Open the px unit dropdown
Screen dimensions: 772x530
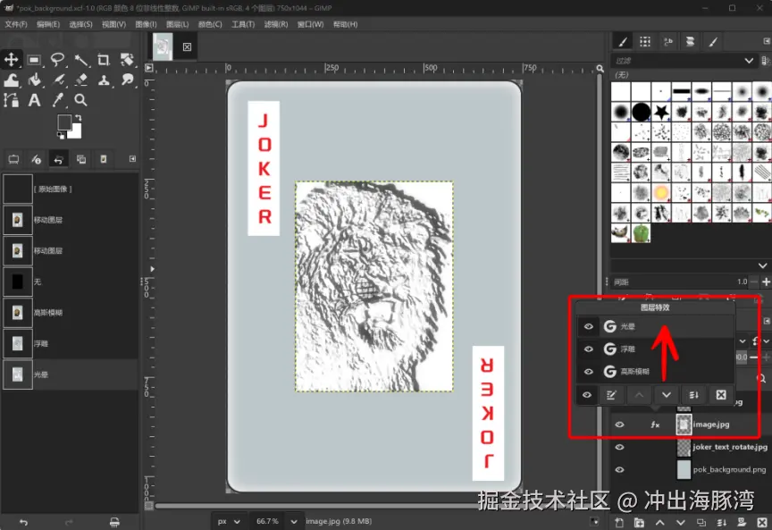point(228,521)
